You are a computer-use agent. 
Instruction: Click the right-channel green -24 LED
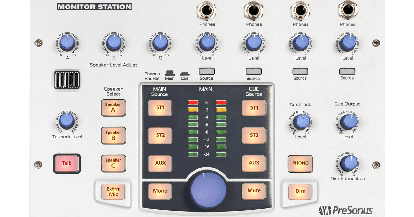pos(221,154)
